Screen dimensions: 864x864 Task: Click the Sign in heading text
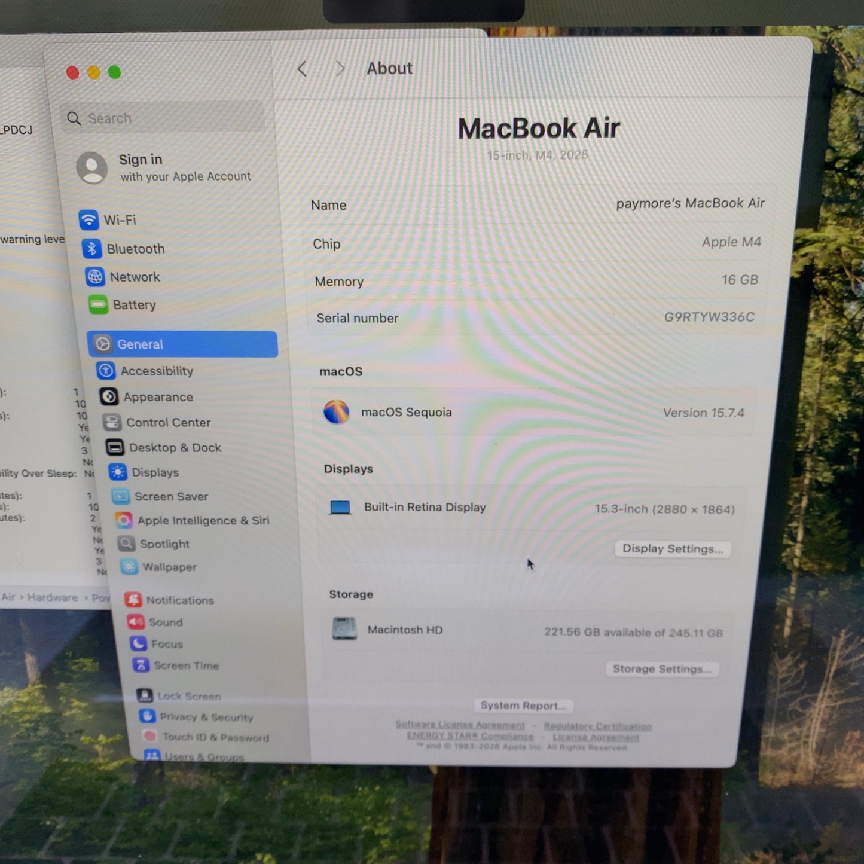(141, 160)
